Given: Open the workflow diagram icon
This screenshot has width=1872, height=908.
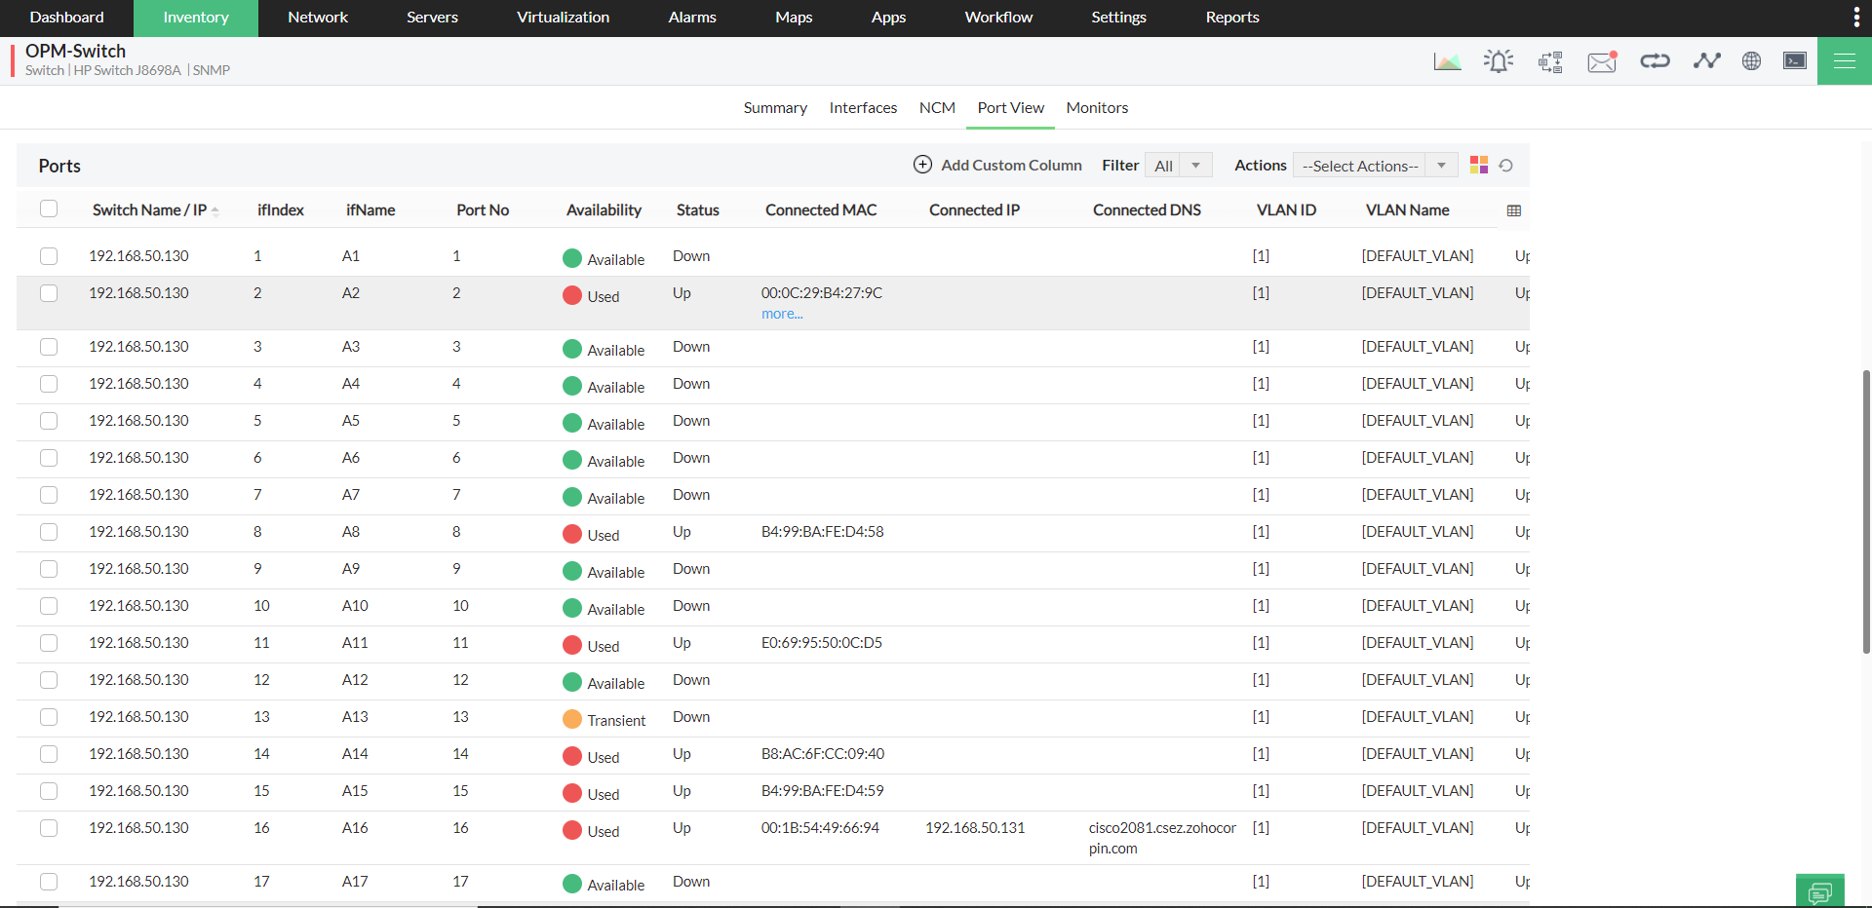Looking at the screenshot, I should [1550, 61].
